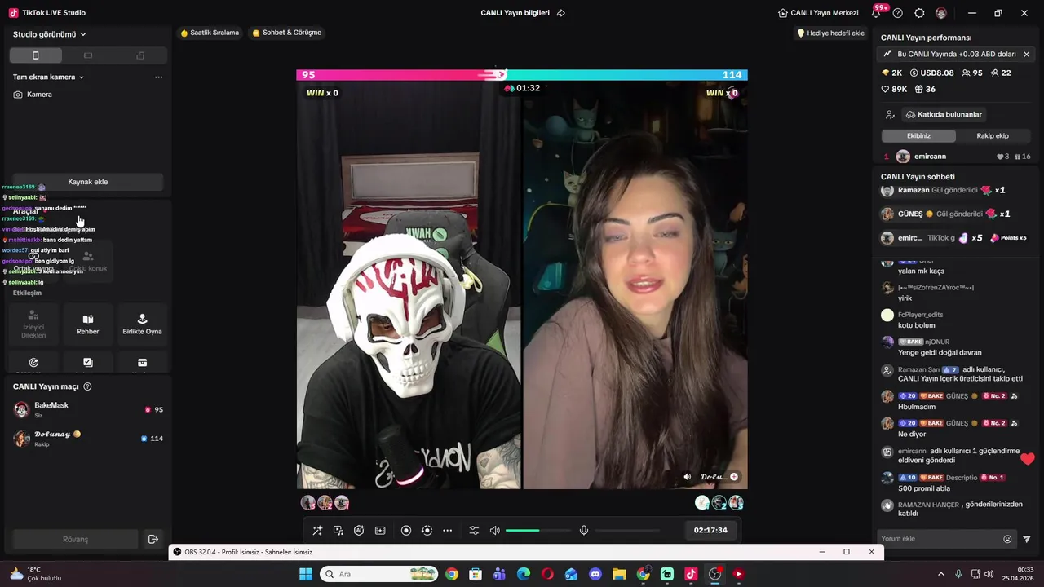Open the three-dot more options in control bar
The width and height of the screenshot is (1044, 587).
pyautogui.click(x=447, y=531)
